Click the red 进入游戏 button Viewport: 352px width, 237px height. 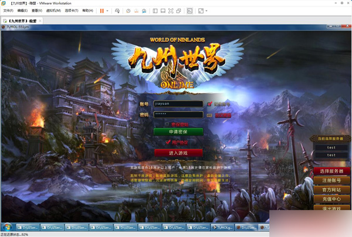pos(178,153)
